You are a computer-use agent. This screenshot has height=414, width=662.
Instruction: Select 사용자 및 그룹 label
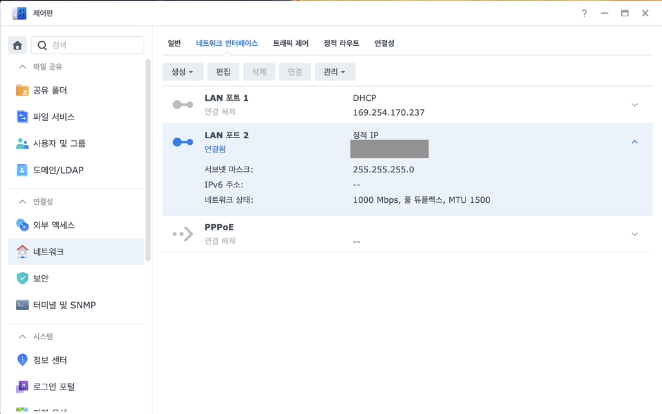59,143
